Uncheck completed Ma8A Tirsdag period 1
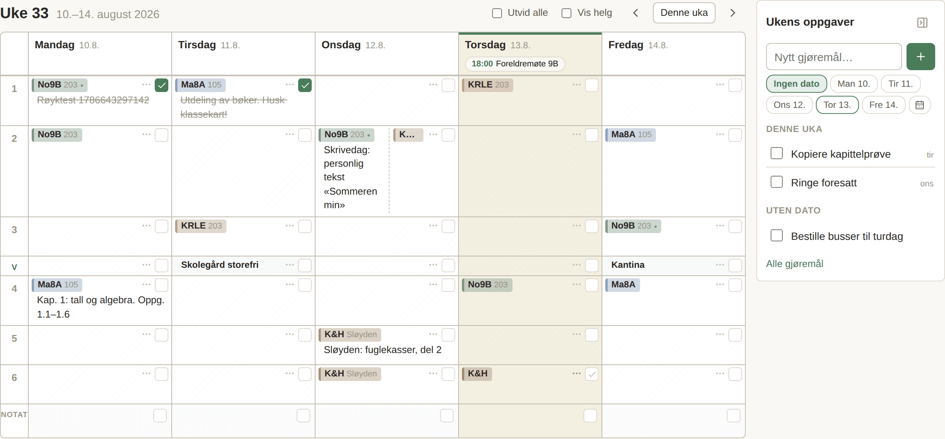The image size is (945, 439). [x=305, y=85]
